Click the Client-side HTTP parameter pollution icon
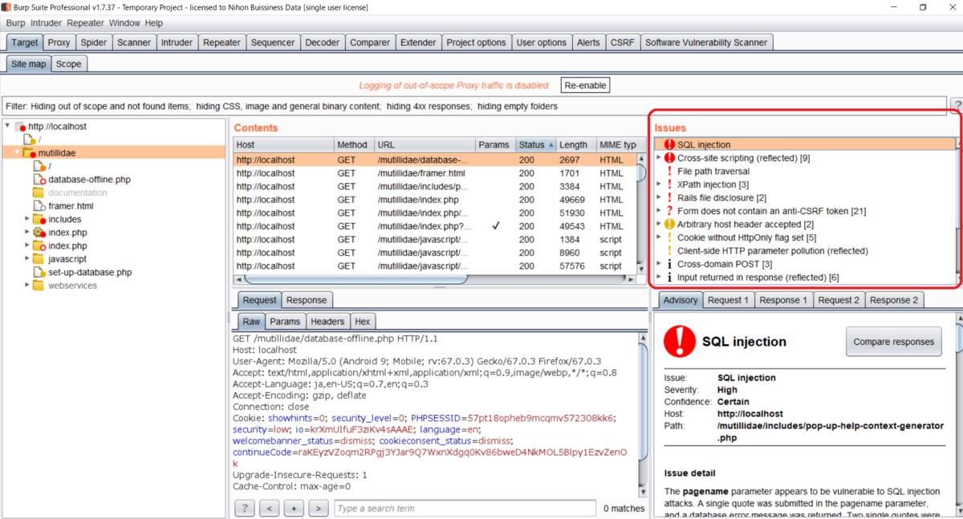 [670, 251]
